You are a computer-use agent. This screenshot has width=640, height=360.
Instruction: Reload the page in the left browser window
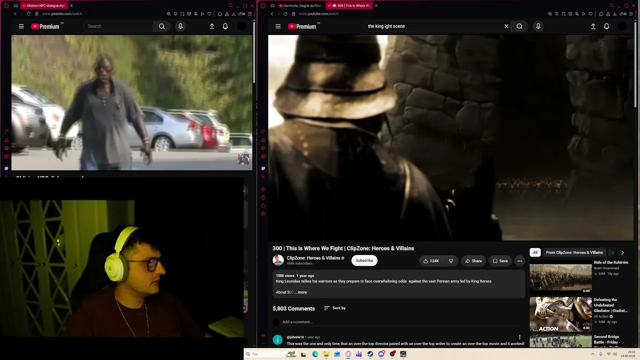(x=28, y=14)
